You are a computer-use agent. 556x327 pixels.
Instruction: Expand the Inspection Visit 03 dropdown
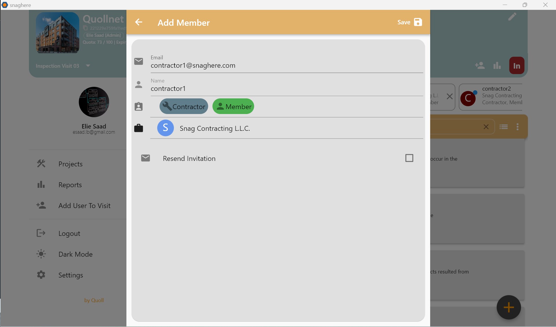click(x=88, y=66)
